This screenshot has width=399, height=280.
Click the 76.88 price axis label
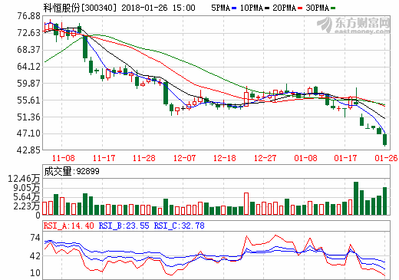(x=29, y=16)
